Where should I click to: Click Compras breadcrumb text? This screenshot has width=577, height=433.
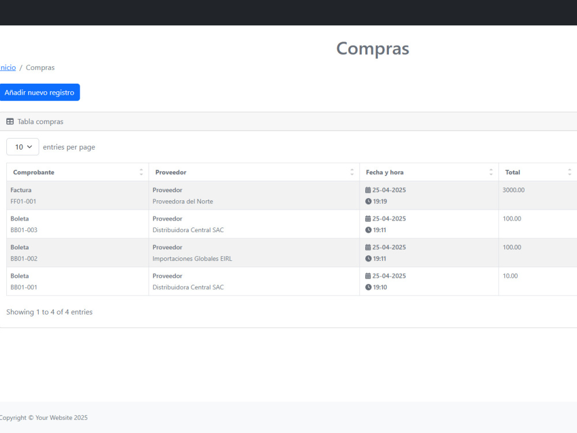click(x=40, y=68)
